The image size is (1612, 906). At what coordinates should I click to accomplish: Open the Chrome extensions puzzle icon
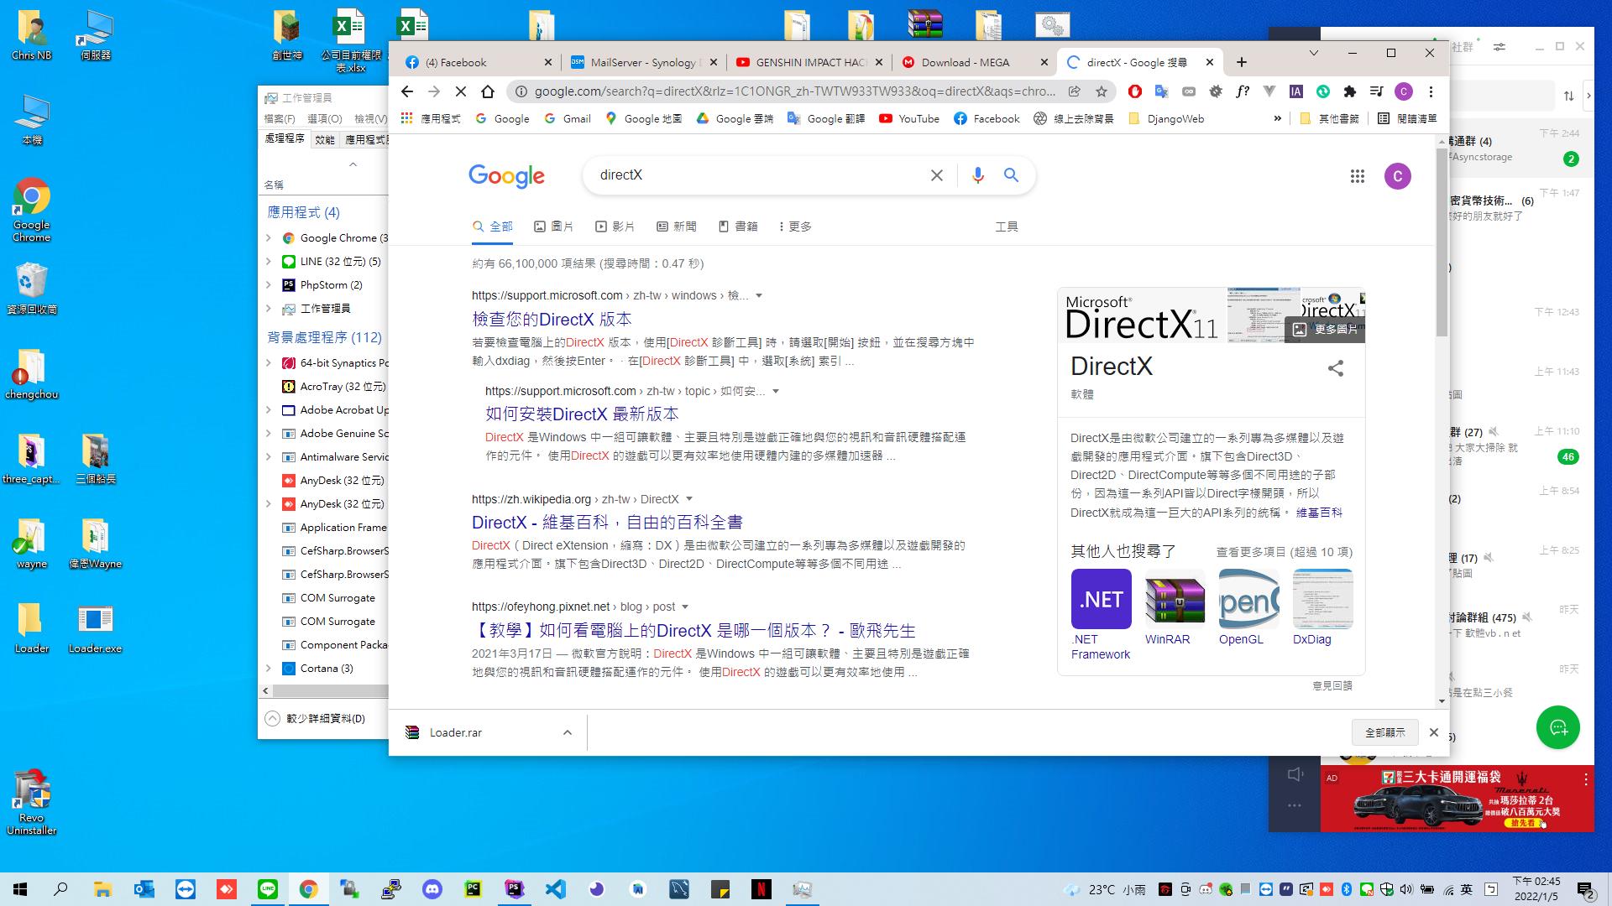point(1349,91)
